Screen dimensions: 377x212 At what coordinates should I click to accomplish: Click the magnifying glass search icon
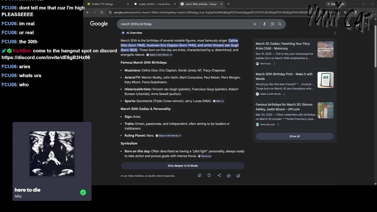(280, 24)
